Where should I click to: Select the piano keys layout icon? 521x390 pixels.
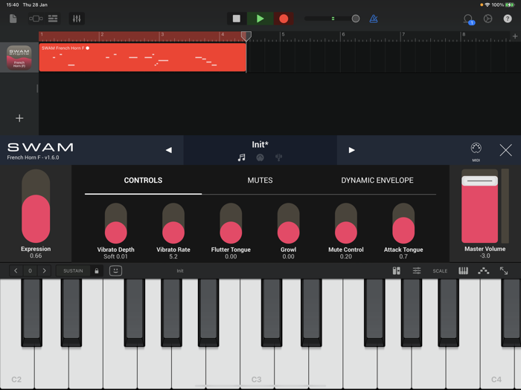tap(463, 271)
